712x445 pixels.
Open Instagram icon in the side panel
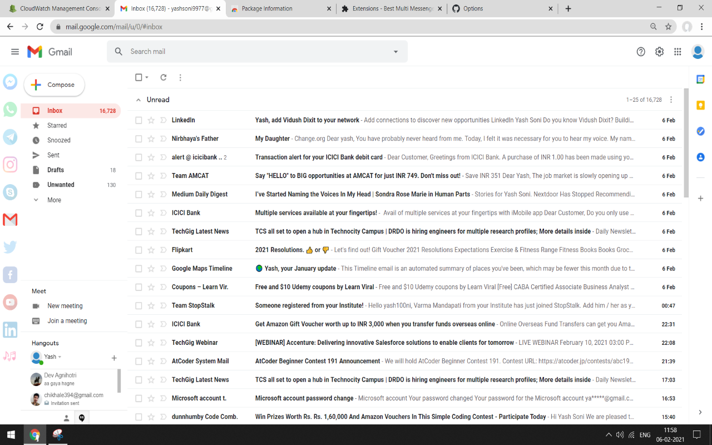[x=10, y=165]
